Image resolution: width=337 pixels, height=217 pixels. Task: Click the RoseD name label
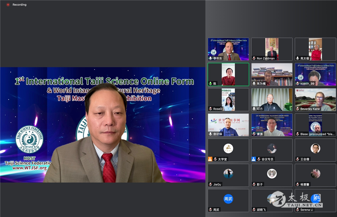pos(218,109)
